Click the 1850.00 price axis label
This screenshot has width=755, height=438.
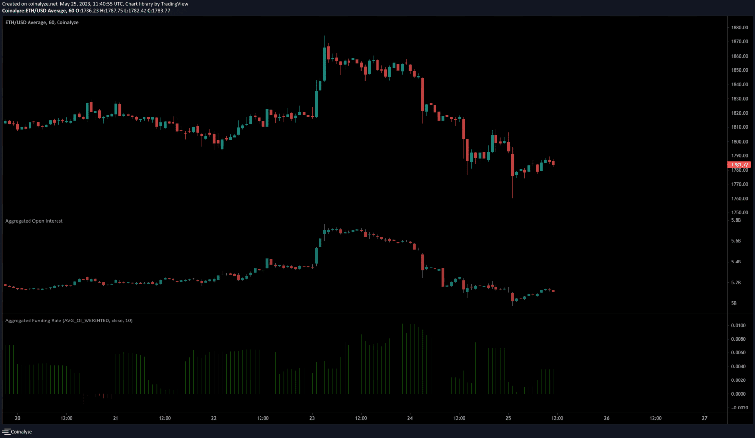[739, 70]
